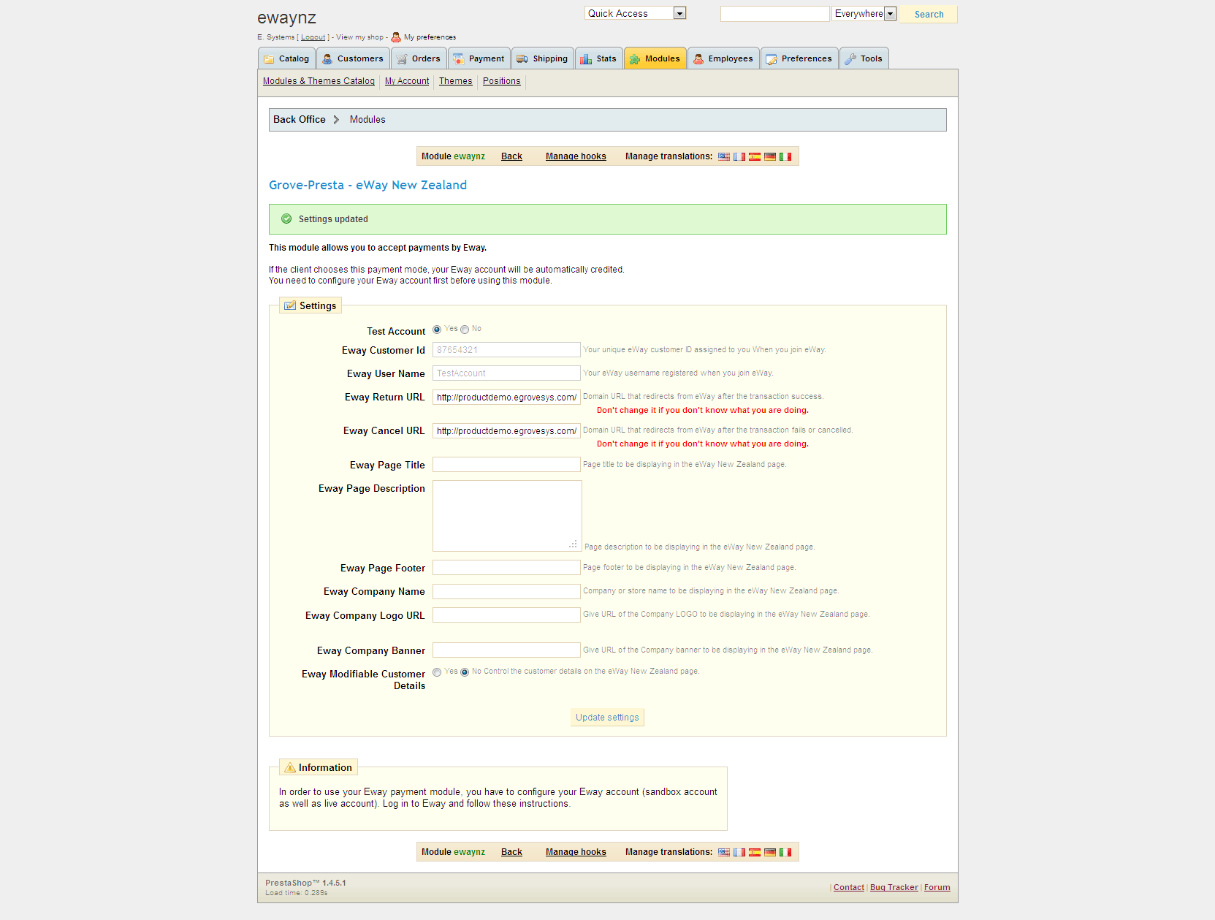Click the View my shop link

[x=359, y=37]
